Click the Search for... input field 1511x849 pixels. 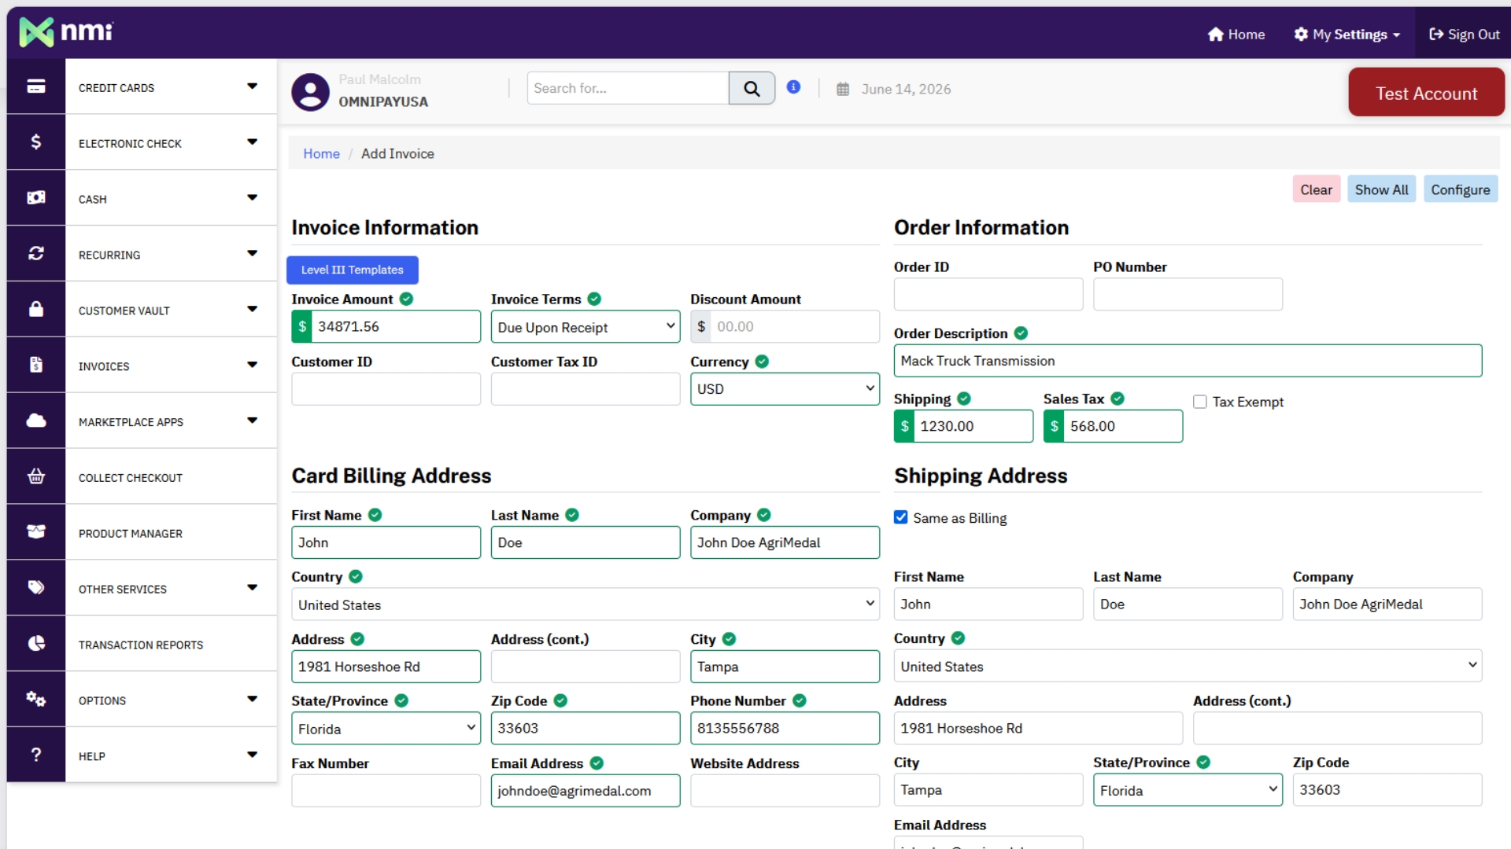pos(628,88)
